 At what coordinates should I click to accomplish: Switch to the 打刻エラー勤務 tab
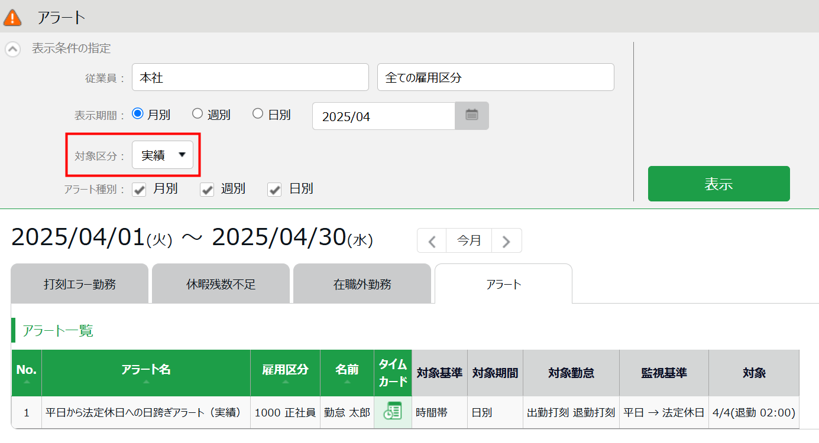click(x=80, y=284)
